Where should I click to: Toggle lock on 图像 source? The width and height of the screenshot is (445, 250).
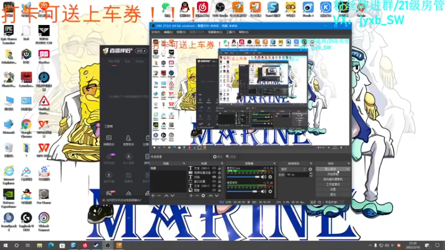click(219, 190)
